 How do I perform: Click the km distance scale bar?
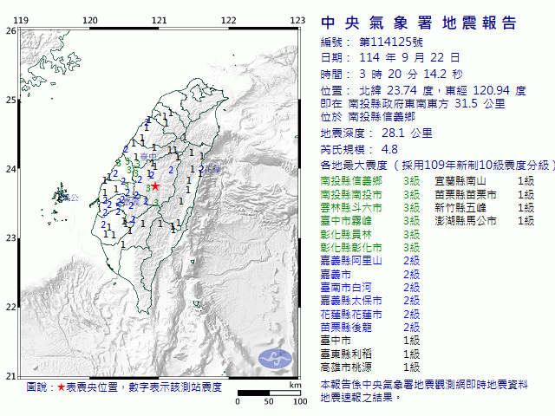(269, 393)
